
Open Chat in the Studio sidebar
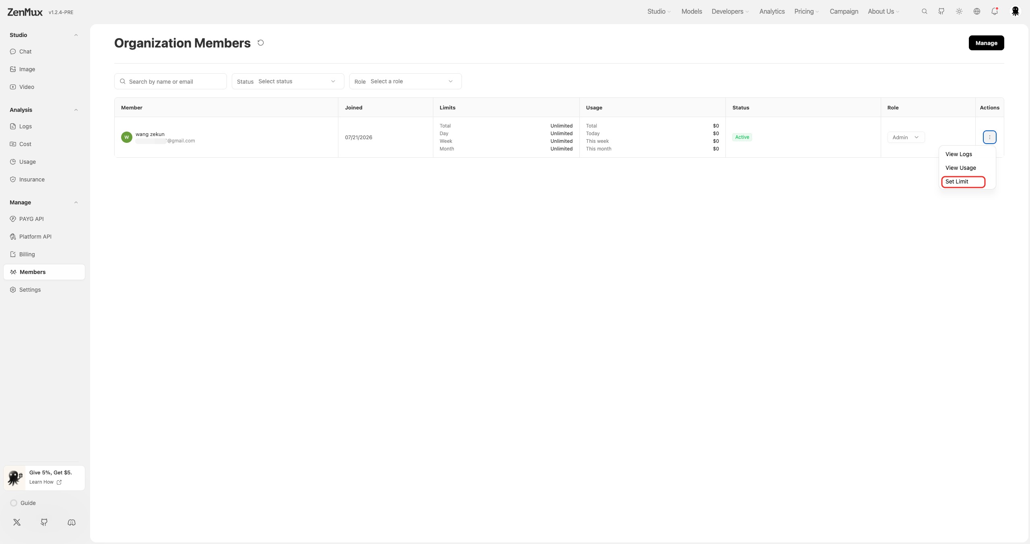pyautogui.click(x=44, y=52)
